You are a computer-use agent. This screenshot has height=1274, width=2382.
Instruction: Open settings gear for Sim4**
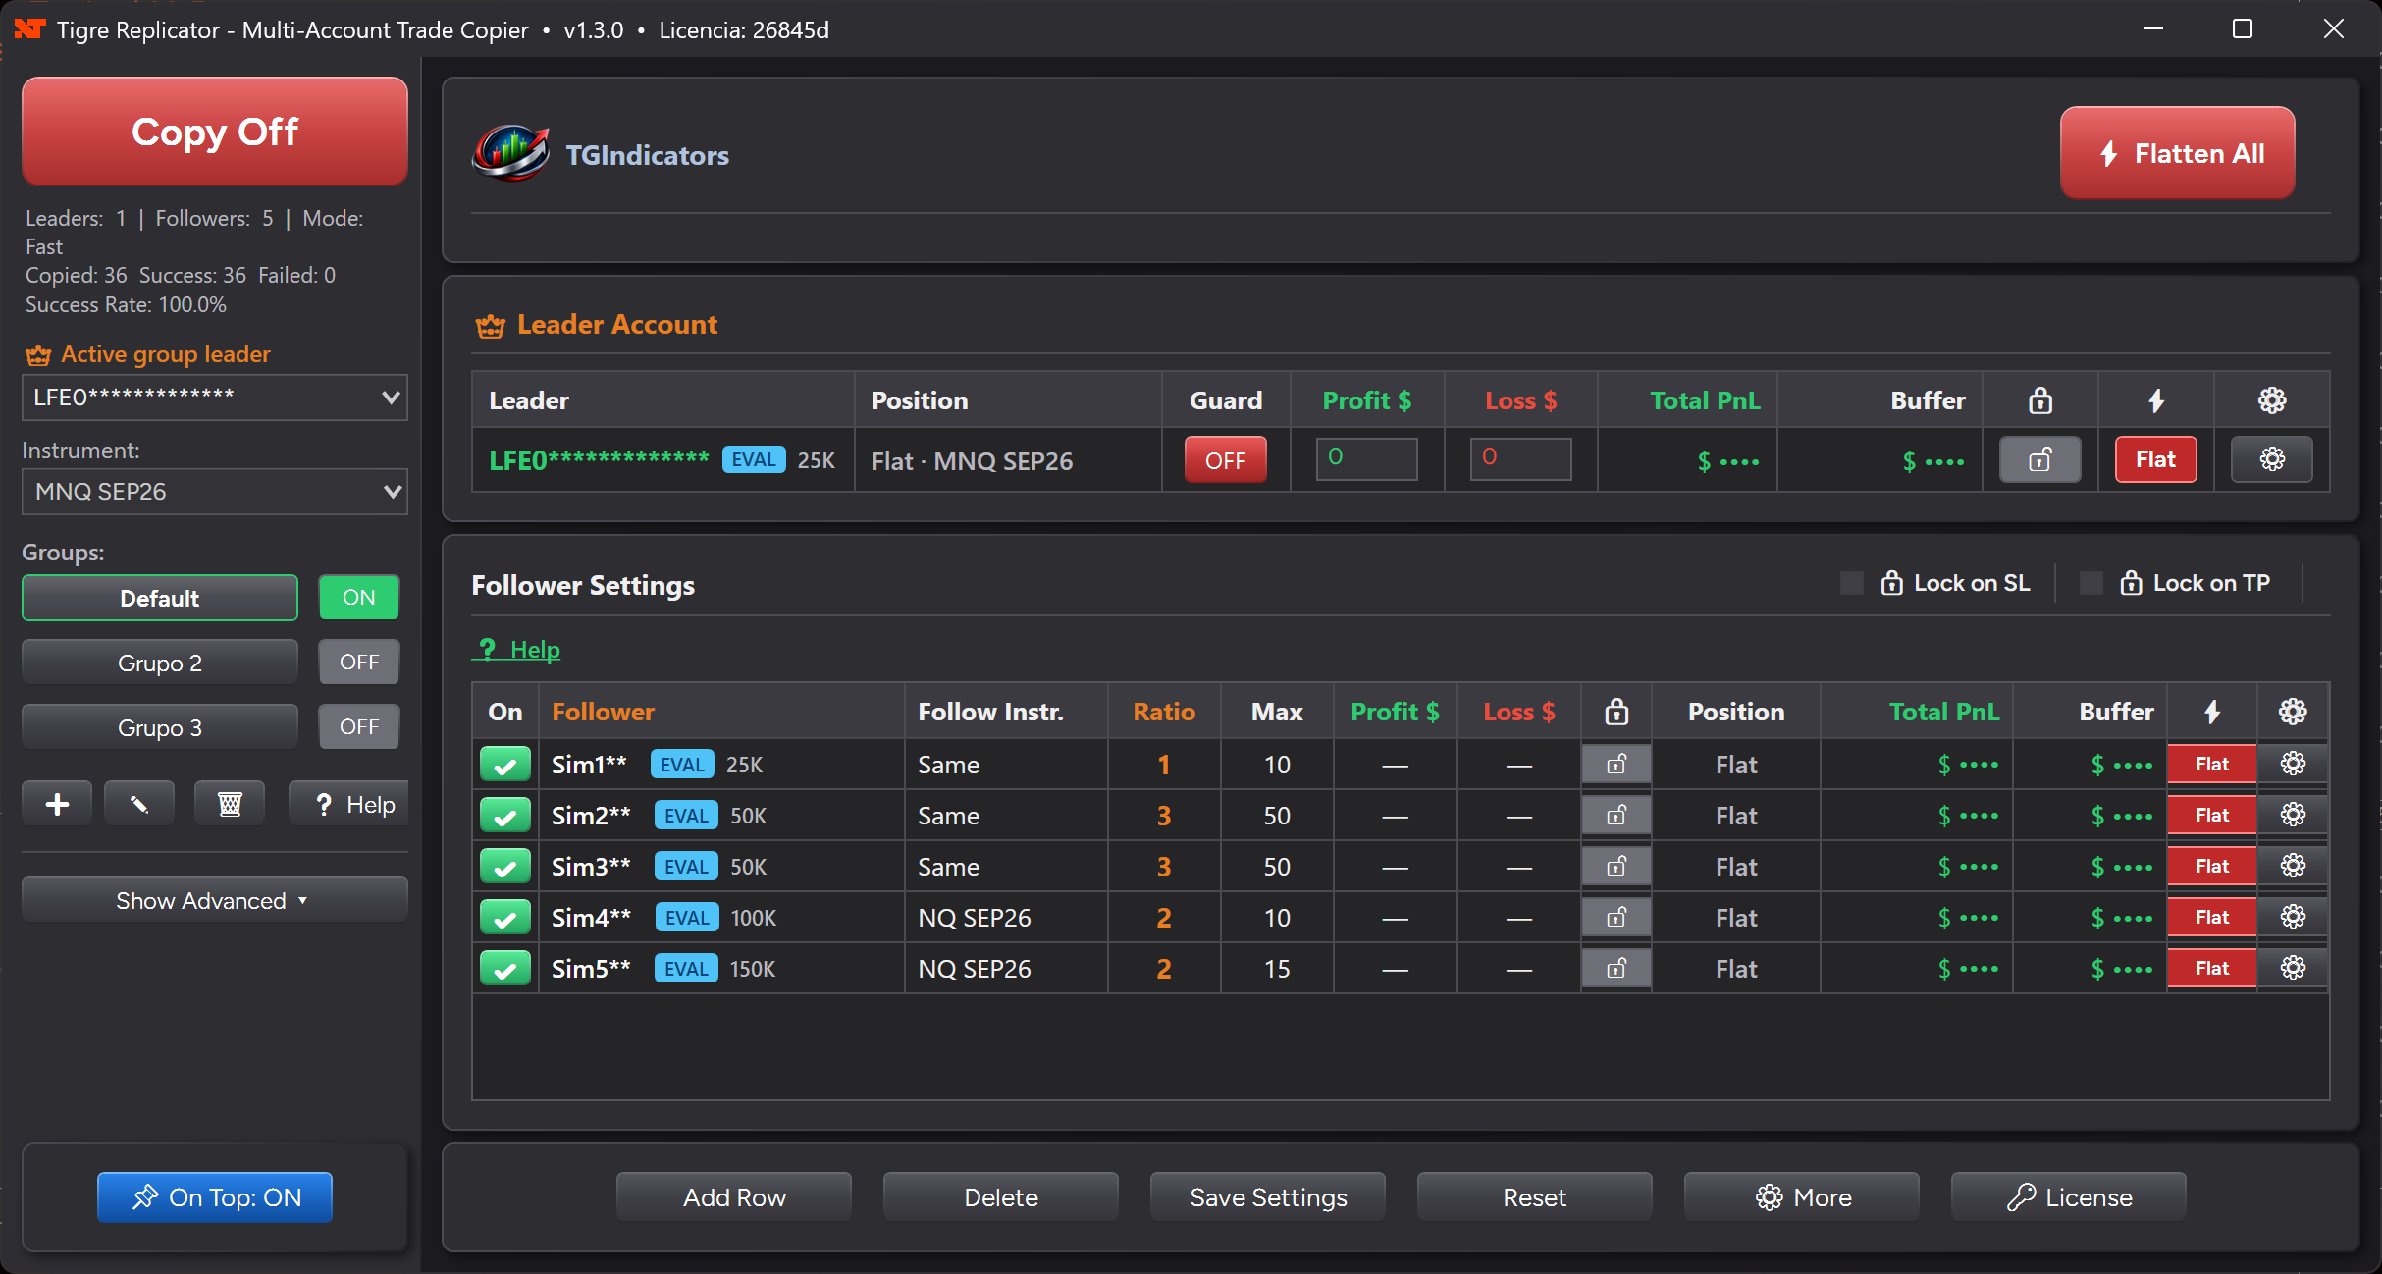(2293, 917)
